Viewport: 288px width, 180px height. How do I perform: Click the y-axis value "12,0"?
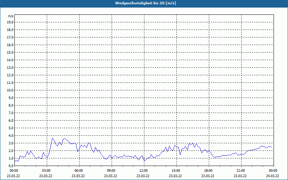click(x=11, y=75)
